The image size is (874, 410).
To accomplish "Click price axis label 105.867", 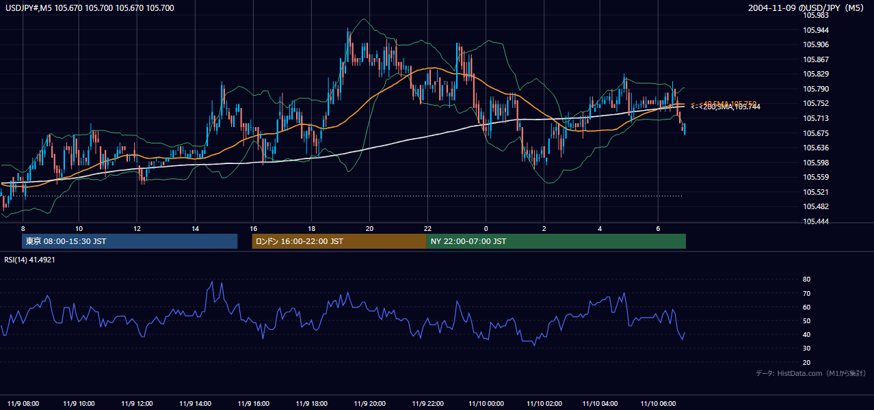I will [816, 59].
